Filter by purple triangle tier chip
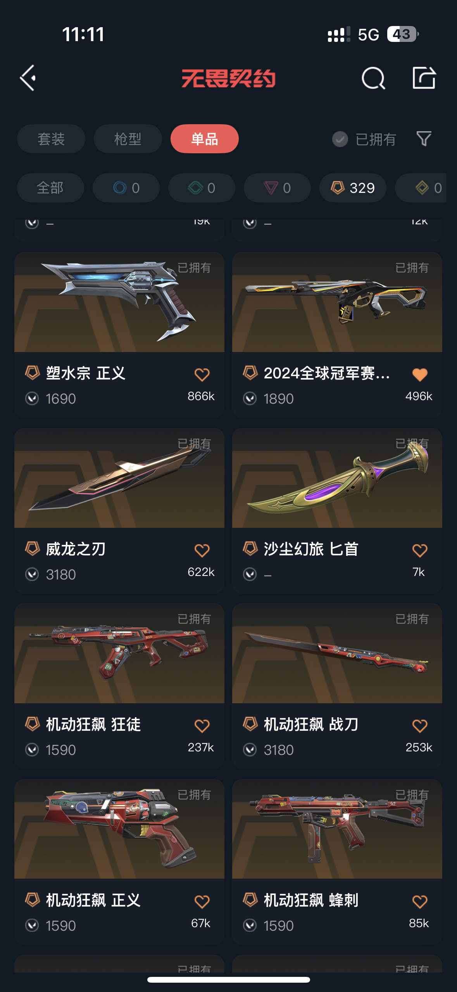457x992 pixels. tap(277, 188)
